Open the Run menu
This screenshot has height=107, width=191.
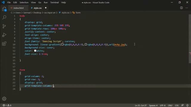pos(46,2)
